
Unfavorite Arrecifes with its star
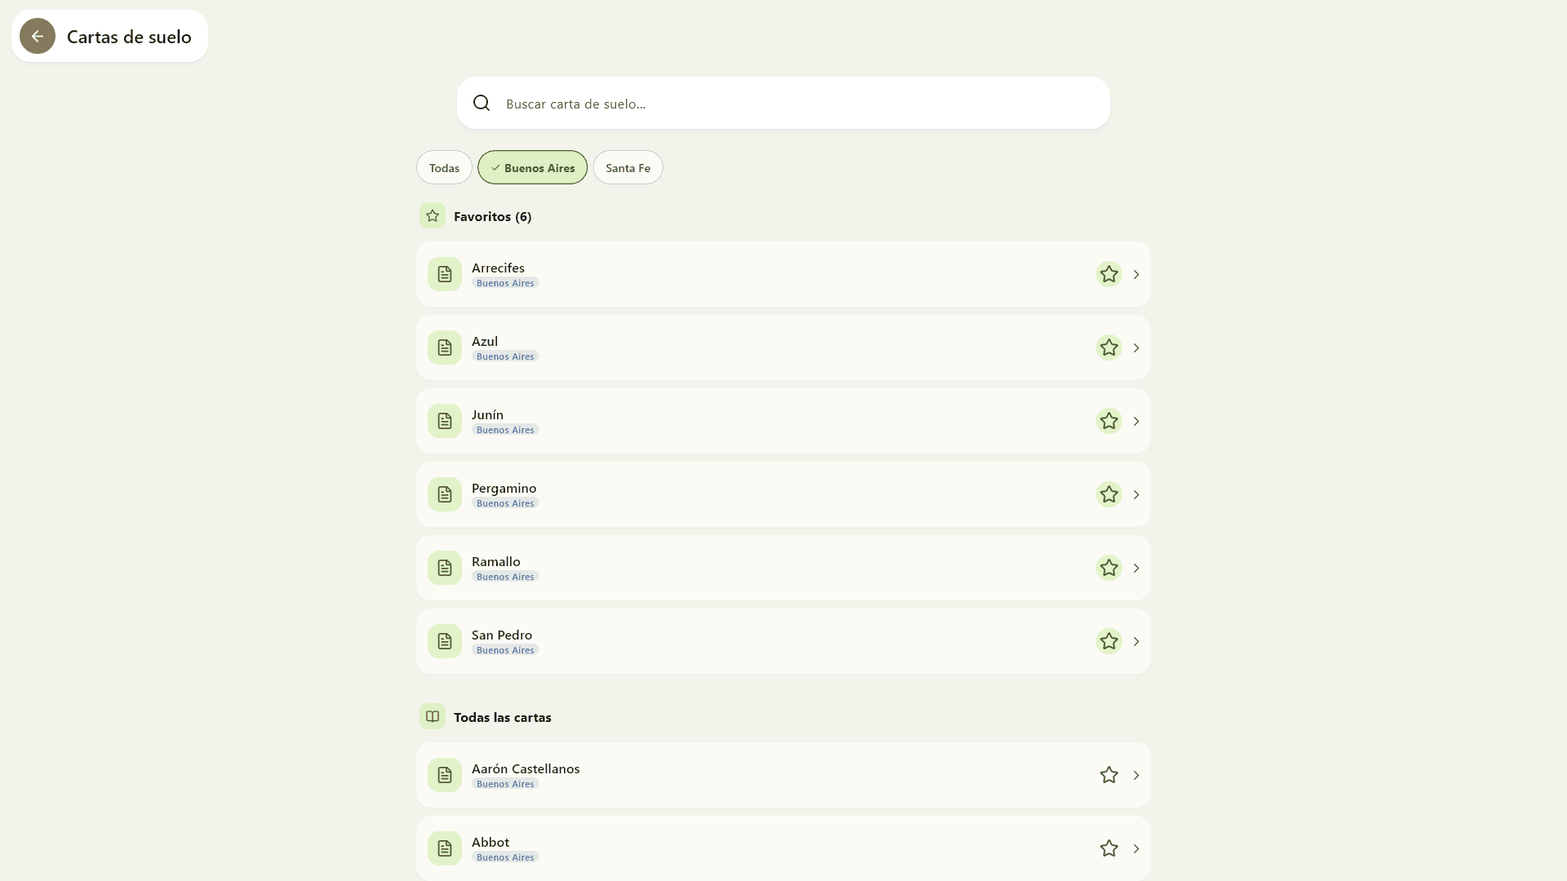click(x=1109, y=274)
